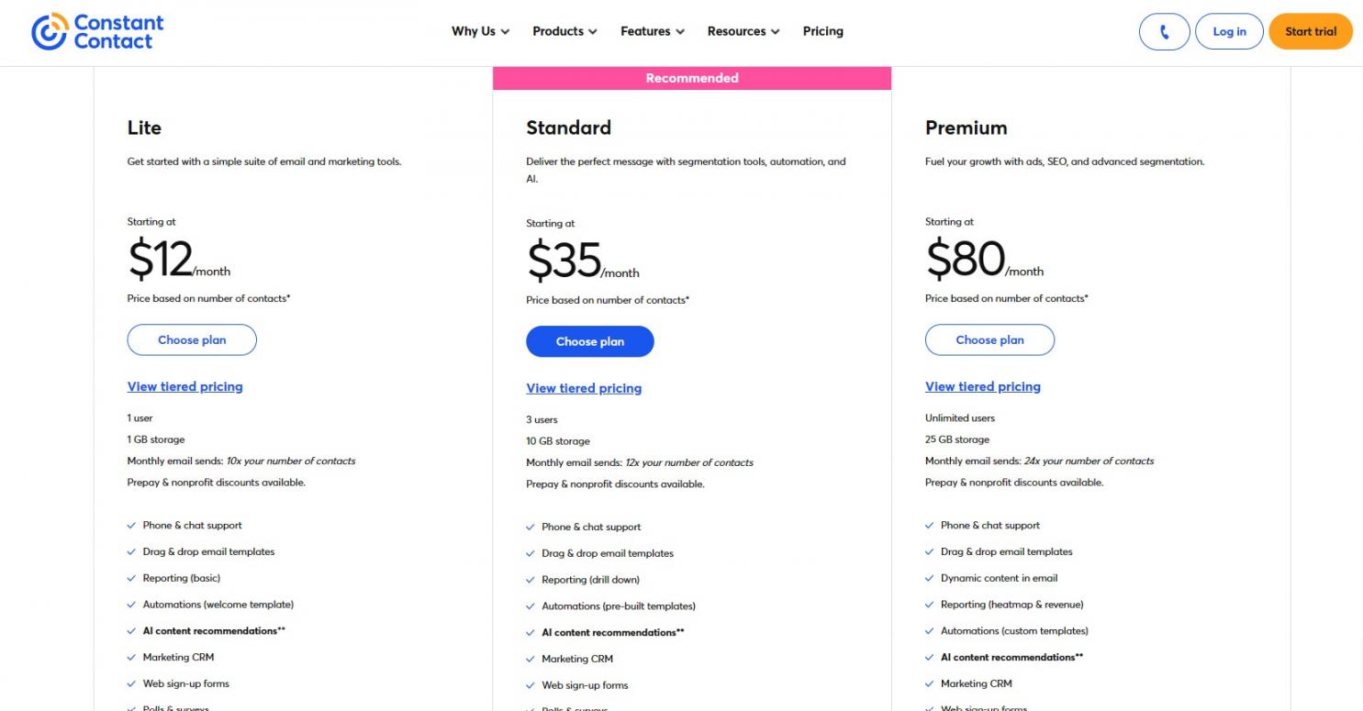Screen dimensions: 1363x711
Task: Click checkmark beside Standard Reporting (drill down)
Action: (531, 580)
